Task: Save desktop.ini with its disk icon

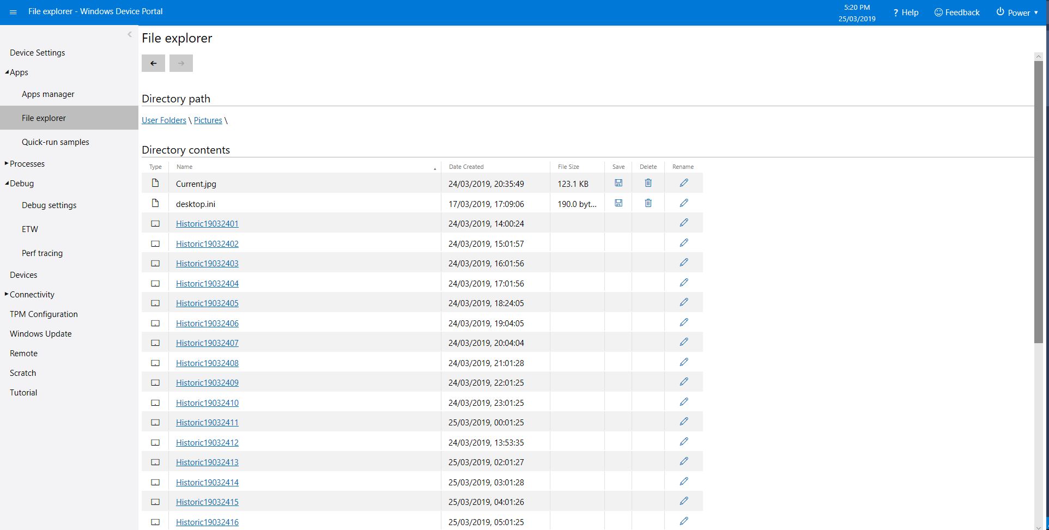Action: pyautogui.click(x=618, y=203)
